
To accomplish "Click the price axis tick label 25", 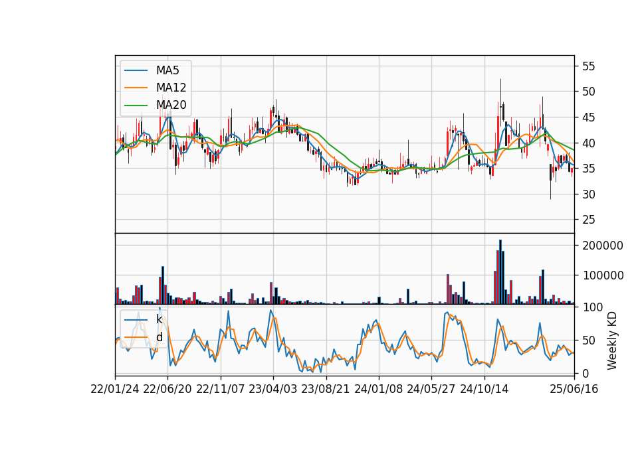I will click(588, 220).
